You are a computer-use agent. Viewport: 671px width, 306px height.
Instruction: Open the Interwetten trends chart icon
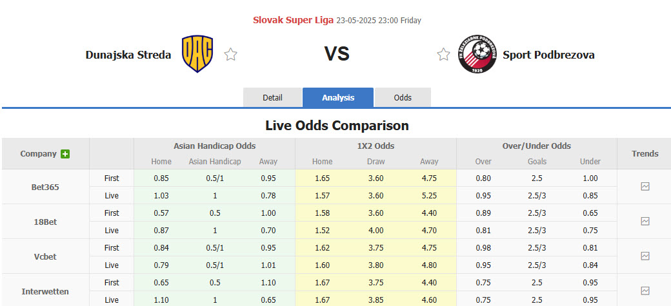[645, 291]
